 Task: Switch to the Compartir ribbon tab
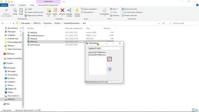click(x=22, y=5)
